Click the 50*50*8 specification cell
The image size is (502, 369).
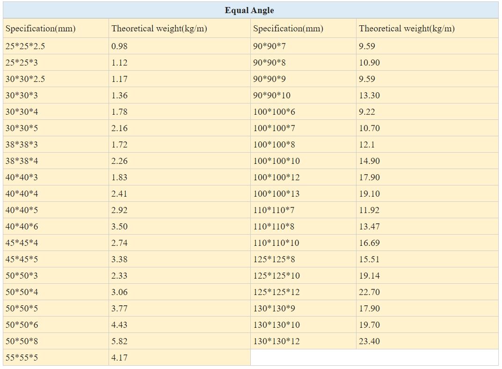22,341
